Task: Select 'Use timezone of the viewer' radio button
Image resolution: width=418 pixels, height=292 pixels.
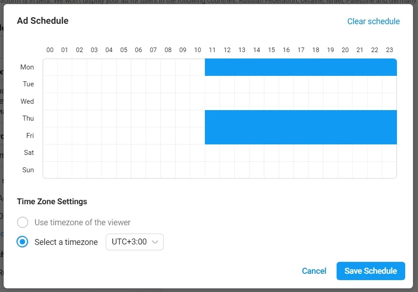Action: (x=23, y=223)
